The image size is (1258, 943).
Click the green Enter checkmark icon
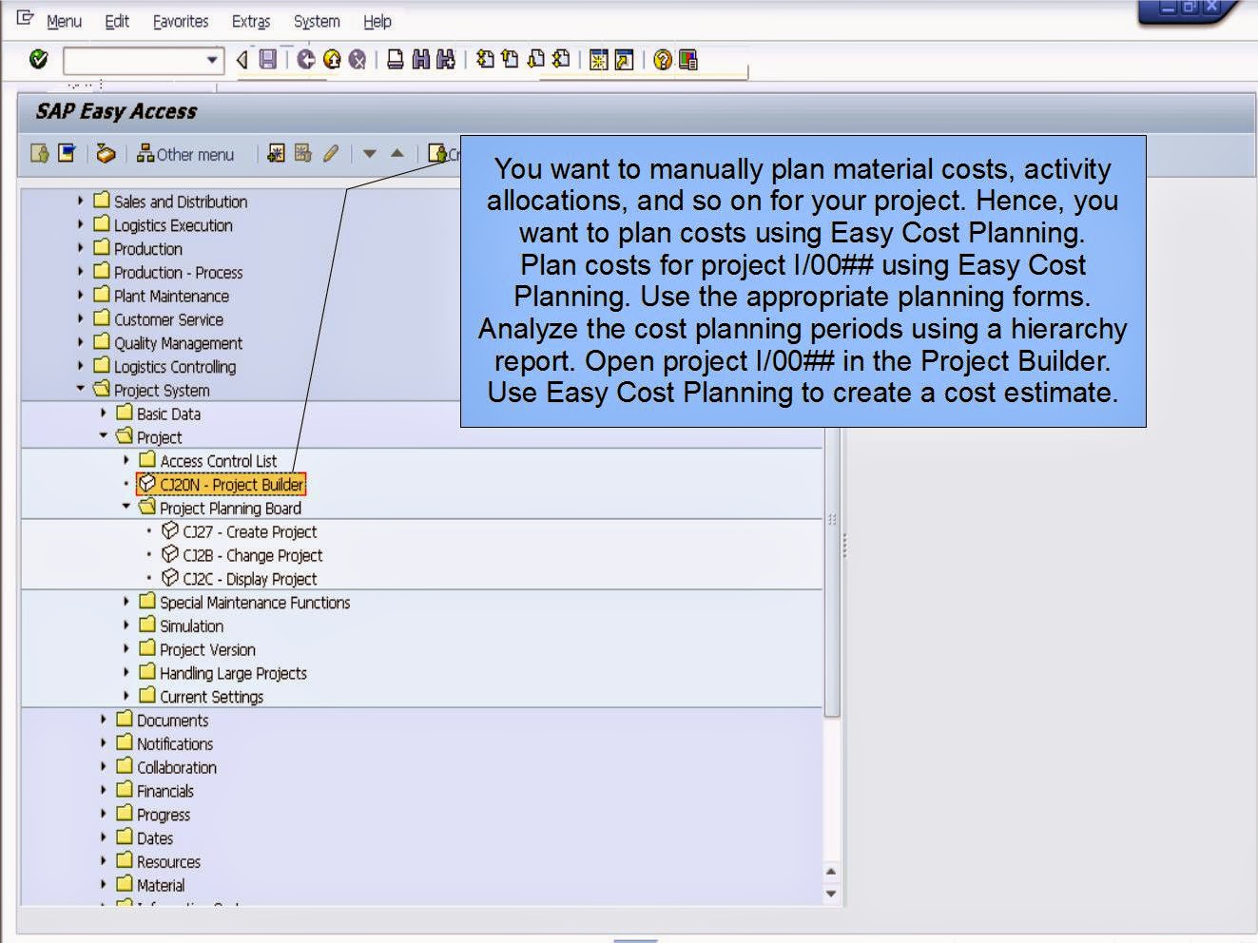(x=39, y=60)
